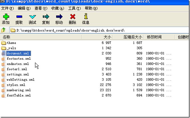This screenshot has height=118, width=190.
Task: Click the packed size 809 of document.xml
Action: [139, 53]
